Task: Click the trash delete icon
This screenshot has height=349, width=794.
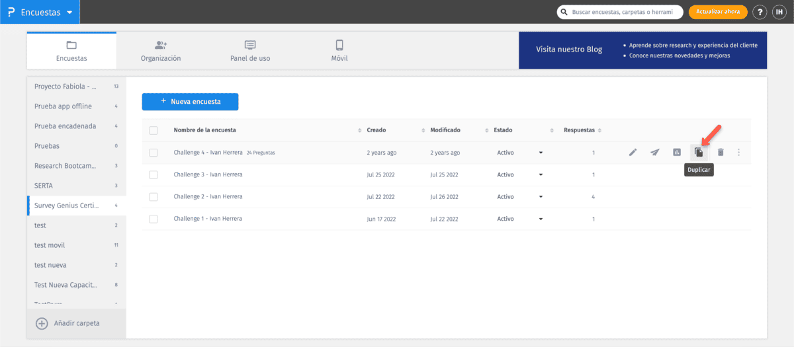Action: pos(721,153)
